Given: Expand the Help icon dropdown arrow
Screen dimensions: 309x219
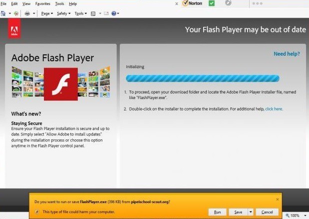Looking at the screenshot, I should click(x=118, y=13).
